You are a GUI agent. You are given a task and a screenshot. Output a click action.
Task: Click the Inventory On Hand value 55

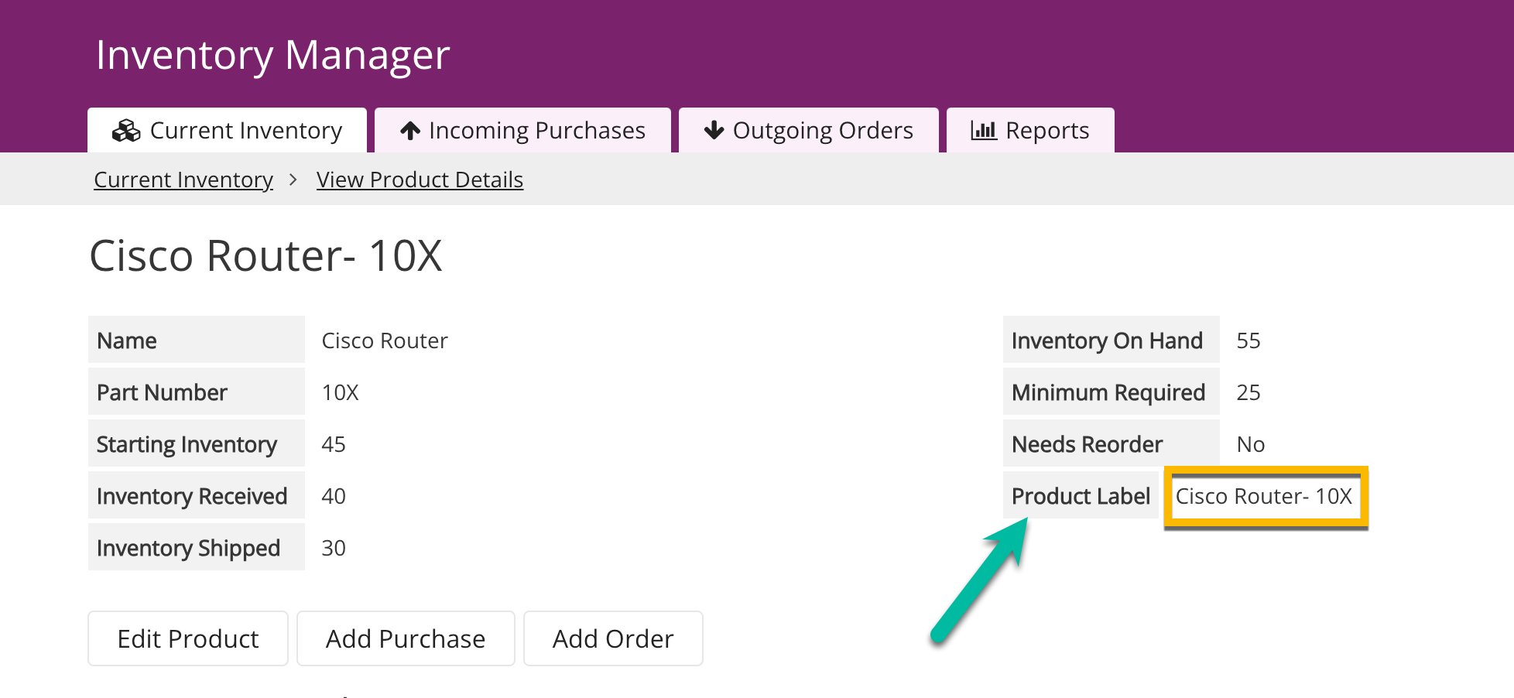(x=1249, y=340)
